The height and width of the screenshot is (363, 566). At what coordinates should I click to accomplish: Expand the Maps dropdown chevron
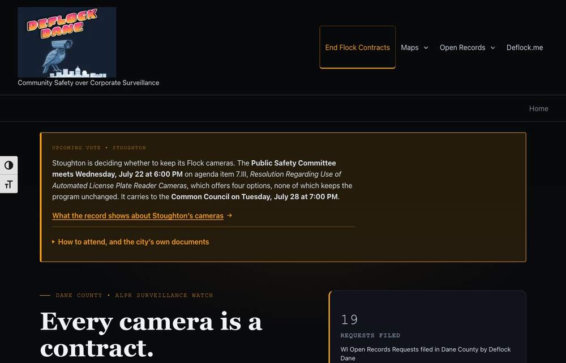pyautogui.click(x=426, y=48)
